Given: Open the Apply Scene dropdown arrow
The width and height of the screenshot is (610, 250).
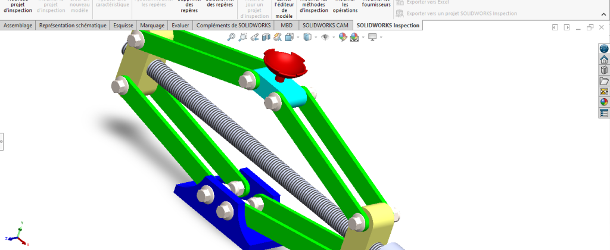Looking at the screenshot, I should pos(363,37).
